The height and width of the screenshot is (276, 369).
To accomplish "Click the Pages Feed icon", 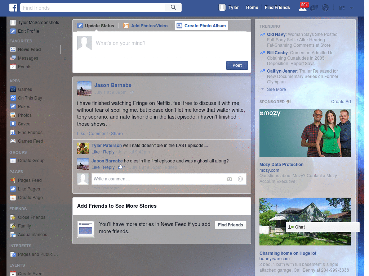I will 13,180.
